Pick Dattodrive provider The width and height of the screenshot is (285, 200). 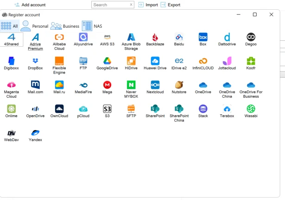[227, 40]
